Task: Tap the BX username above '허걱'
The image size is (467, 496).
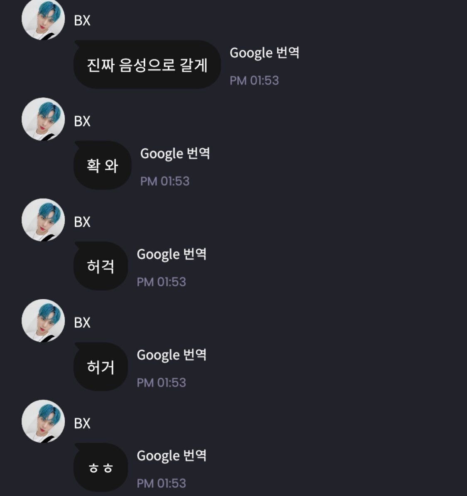Action: click(82, 222)
